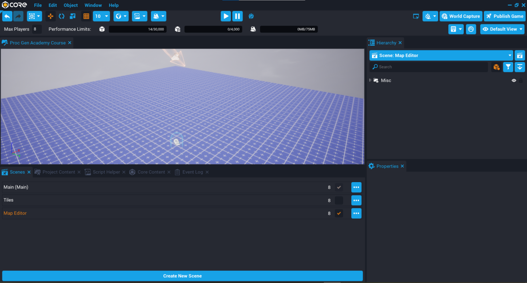Viewport: 527px width, 283px height.
Task: Click the 14/30,000 performance limit bar
Action: [x=138, y=29]
